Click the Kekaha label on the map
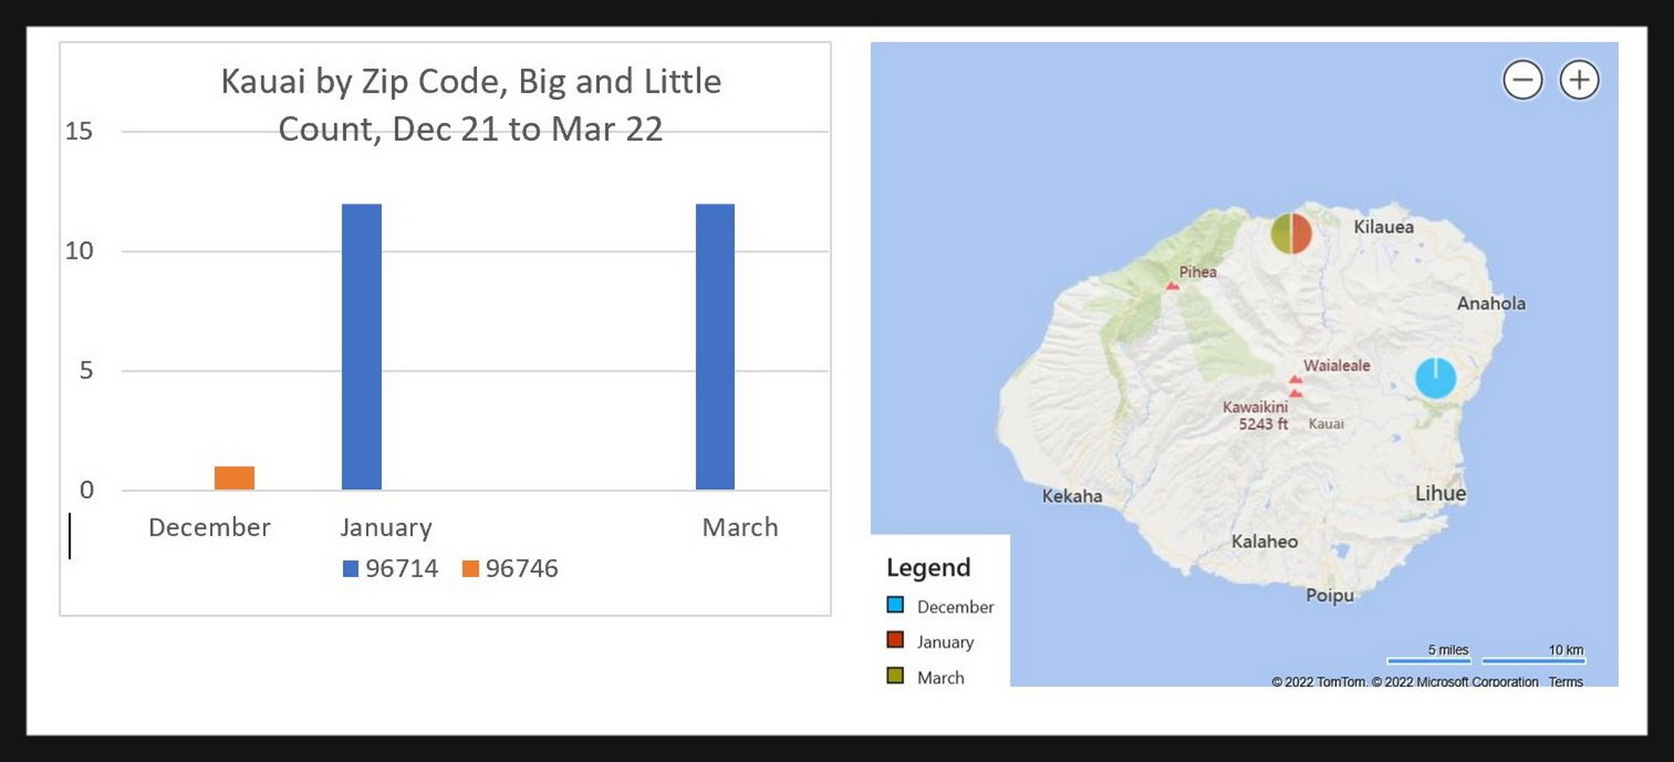This screenshot has height=762, width=1674. pyautogui.click(x=1072, y=496)
